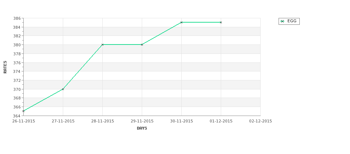Viewport: 350px width, 154px height.
Task: Click the 385 data marker on 30-11-2015
Action: pos(182,22)
